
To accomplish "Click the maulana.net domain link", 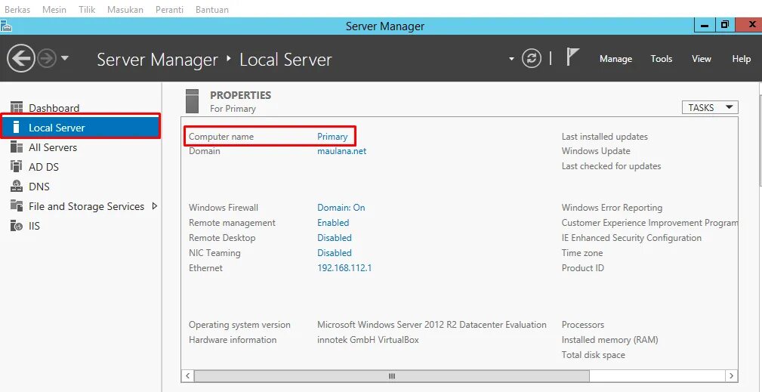I will tap(341, 151).
